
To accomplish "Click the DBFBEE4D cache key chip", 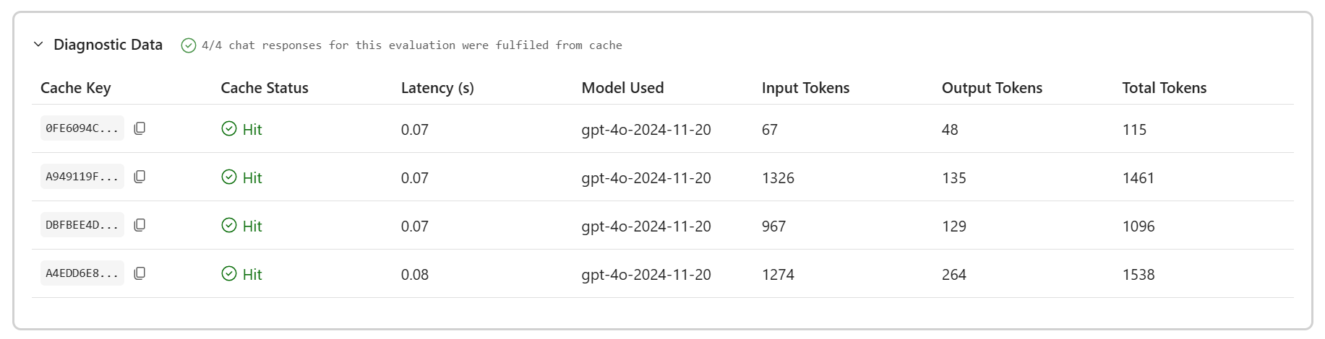I will 82,225.
